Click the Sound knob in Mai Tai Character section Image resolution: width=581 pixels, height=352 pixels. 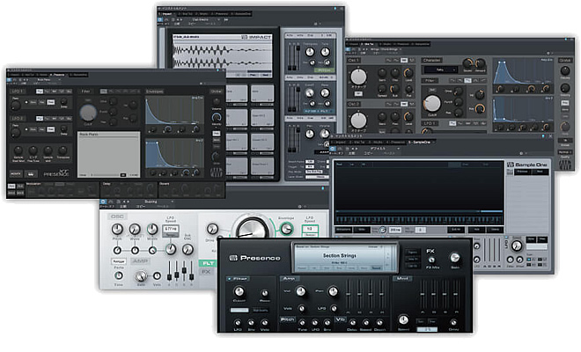pos(468,63)
